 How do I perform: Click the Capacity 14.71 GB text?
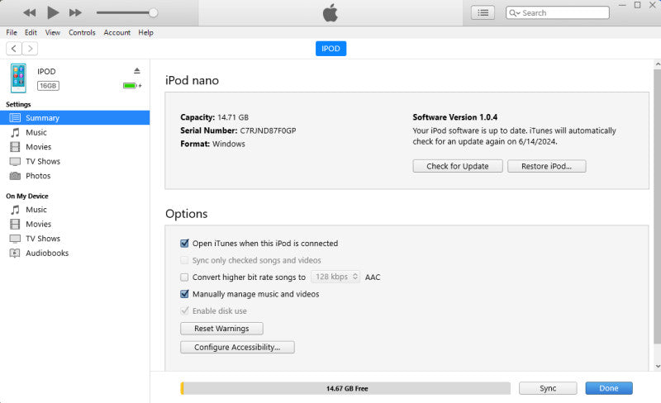215,117
